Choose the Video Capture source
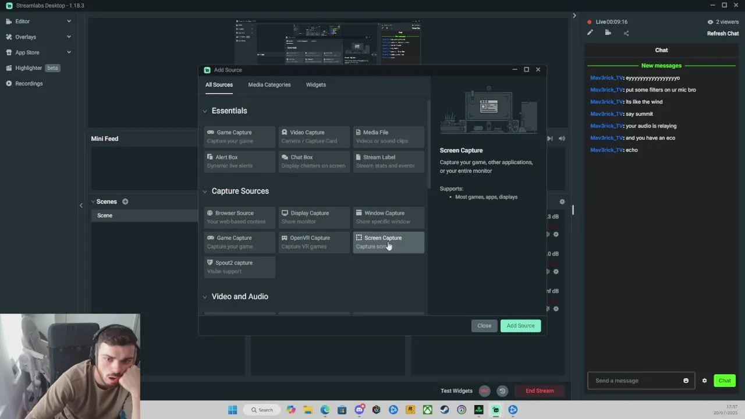The image size is (745, 419). pyautogui.click(x=314, y=137)
